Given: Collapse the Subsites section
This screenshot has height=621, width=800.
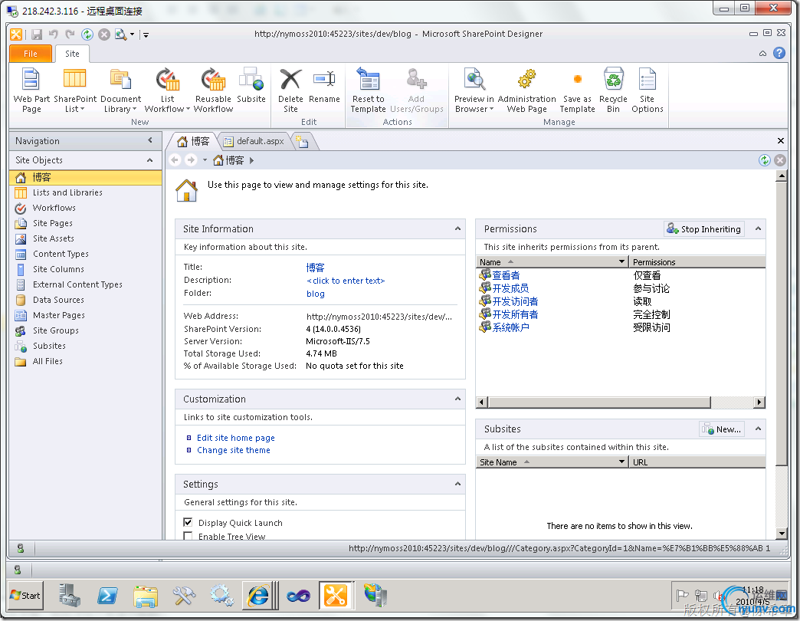Looking at the screenshot, I should click(758, 429).
